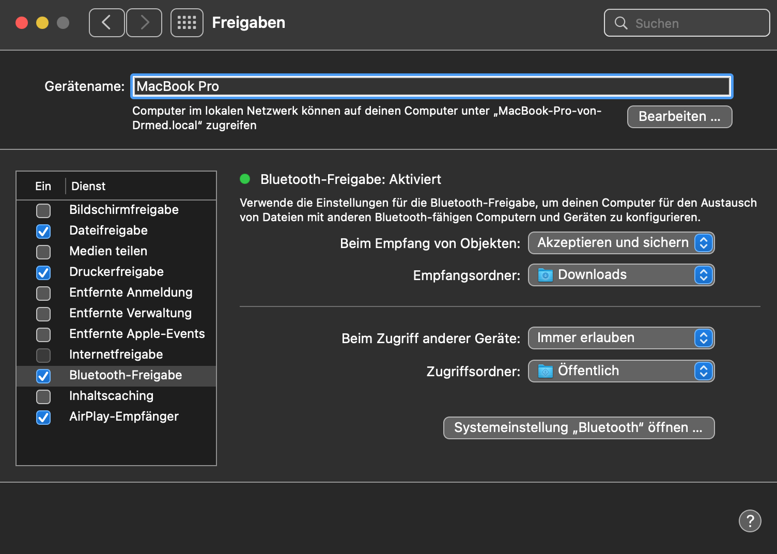Select the Inhaltscaching service row
The height and width of the screenshot is (554, 777).
(x=111, y=396)
